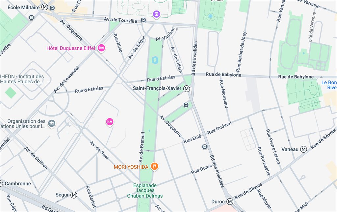Open the purple castle landmark marker

(157, 14)
